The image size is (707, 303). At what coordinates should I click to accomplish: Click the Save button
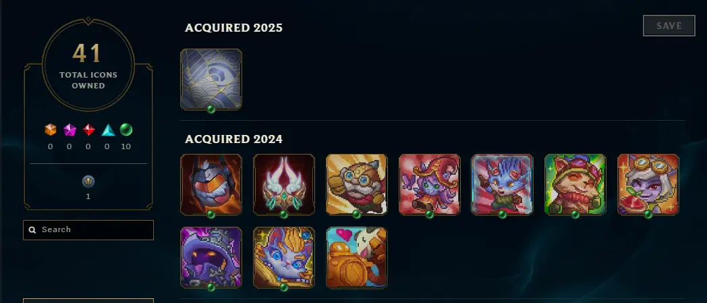coord(669,26)
